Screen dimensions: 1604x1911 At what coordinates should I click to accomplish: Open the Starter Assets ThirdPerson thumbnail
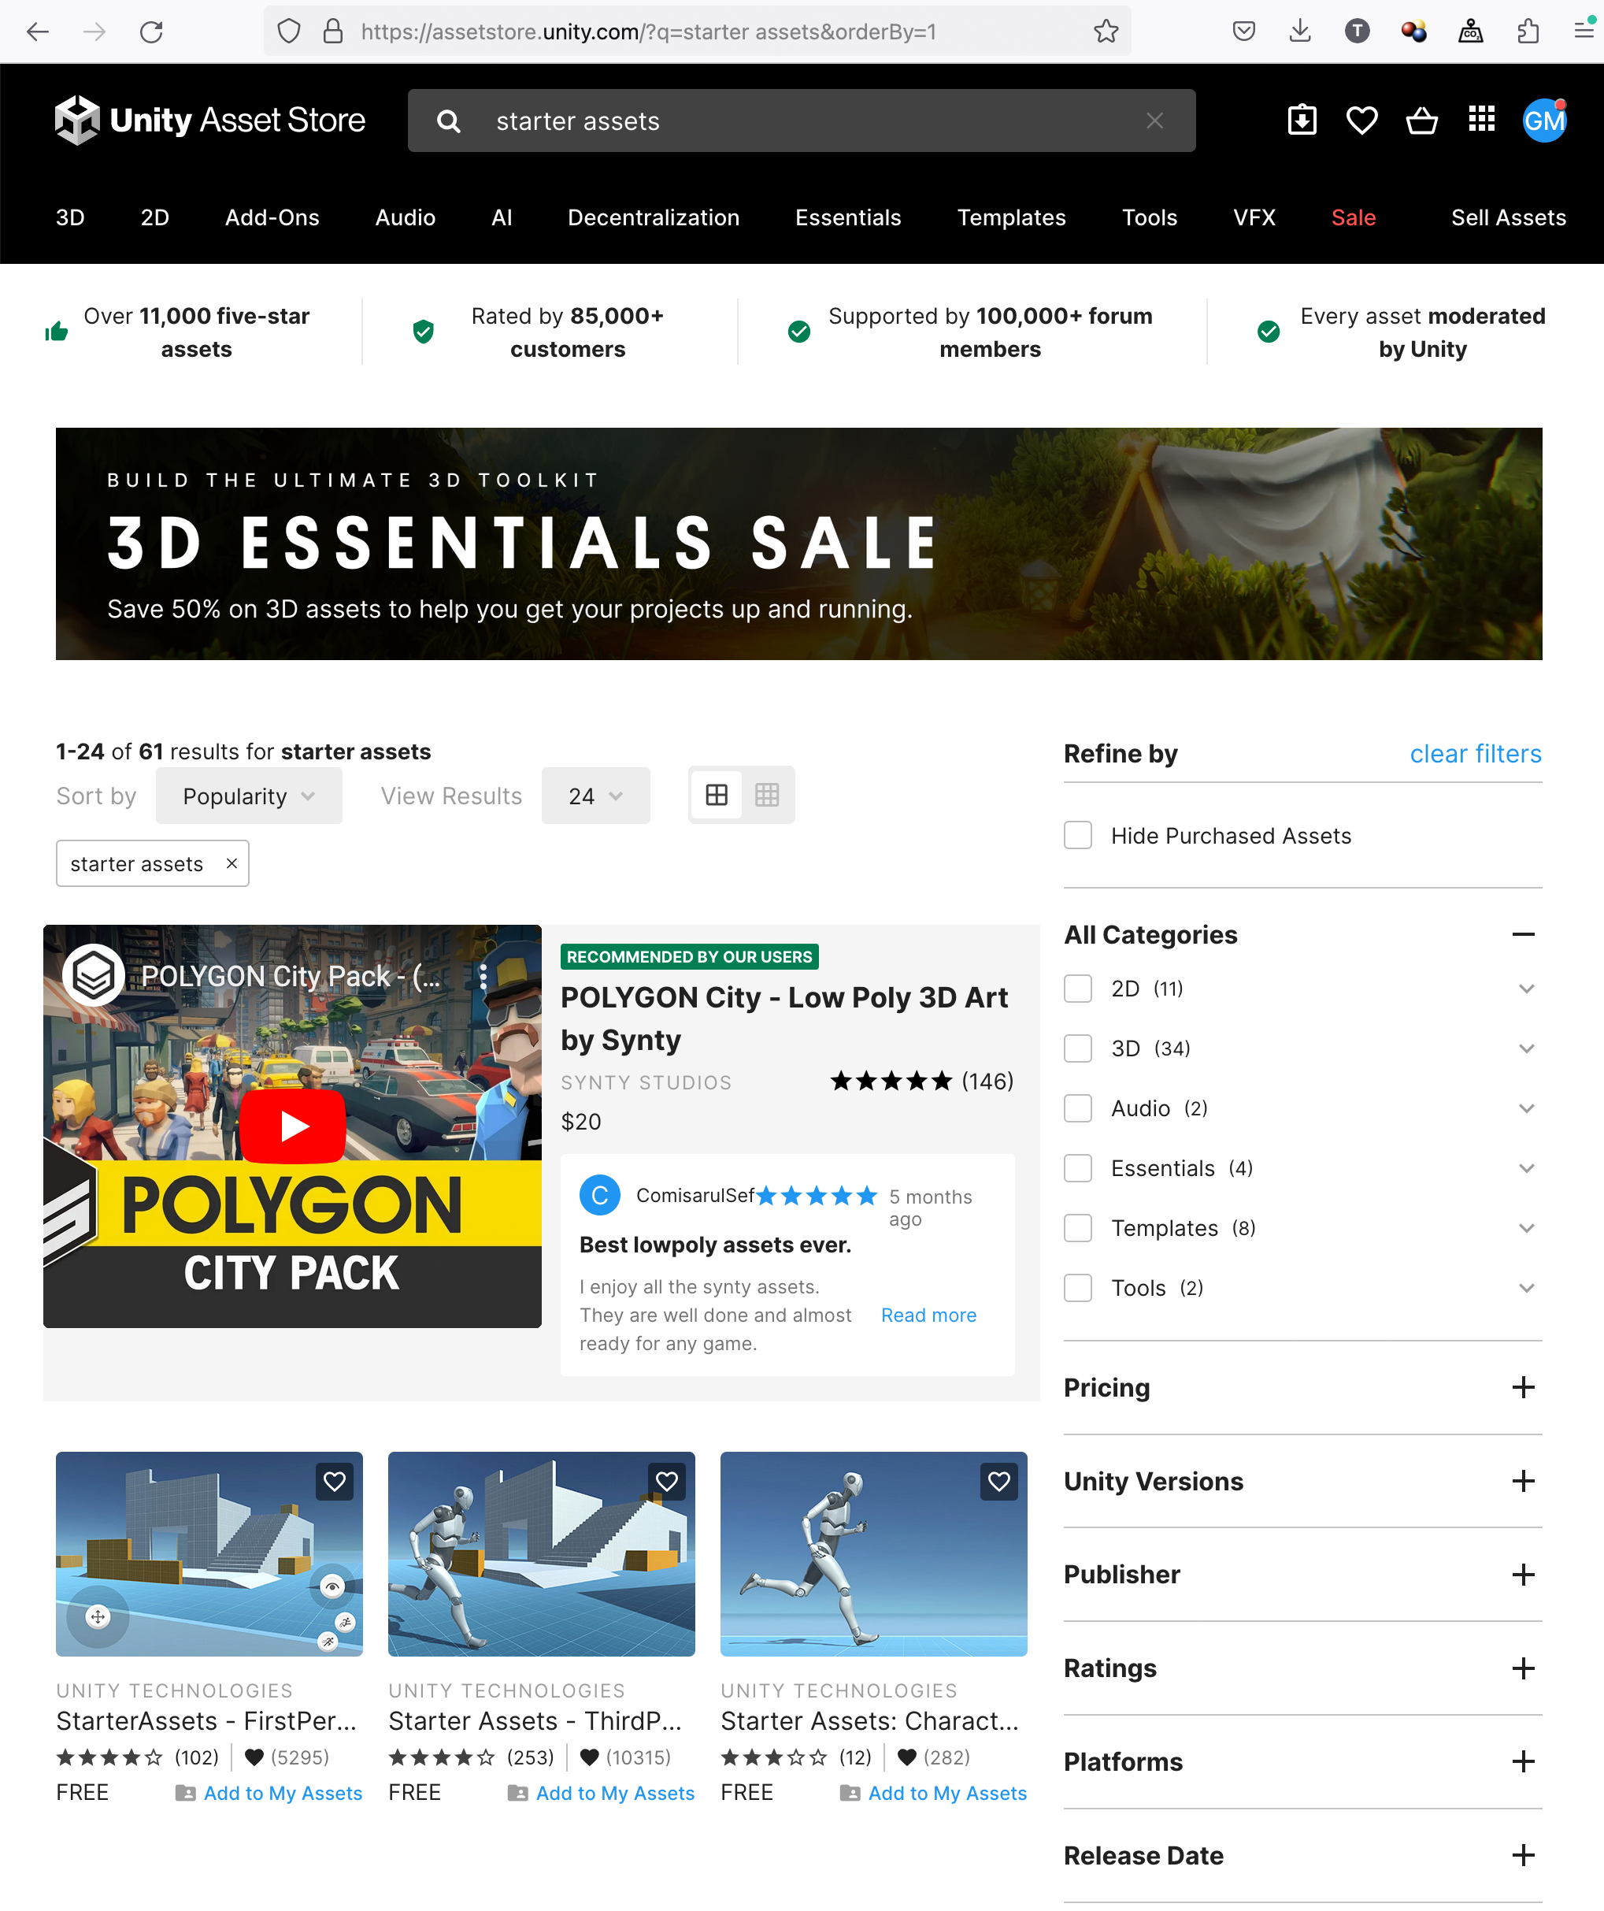click(541, 1554)
